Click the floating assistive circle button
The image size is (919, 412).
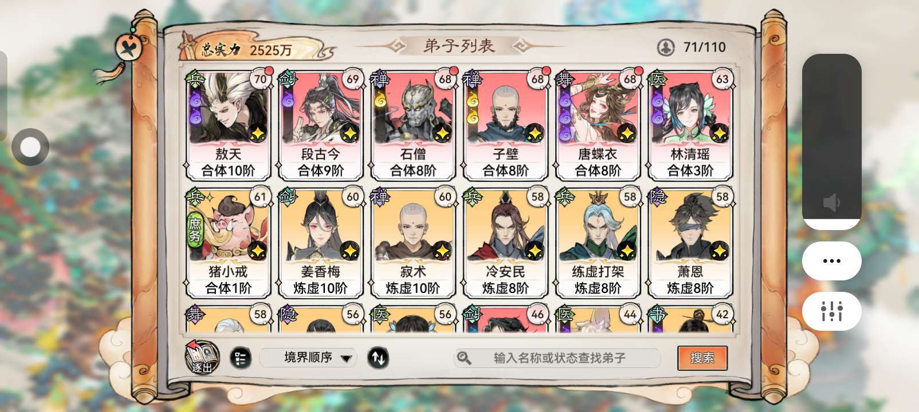[x=30, y=147]
